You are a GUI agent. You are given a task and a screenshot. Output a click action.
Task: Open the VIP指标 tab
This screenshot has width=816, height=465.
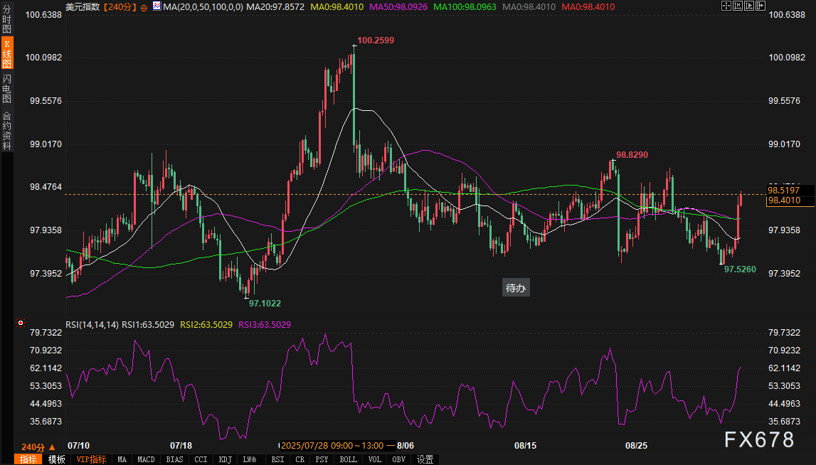(91, 459)
